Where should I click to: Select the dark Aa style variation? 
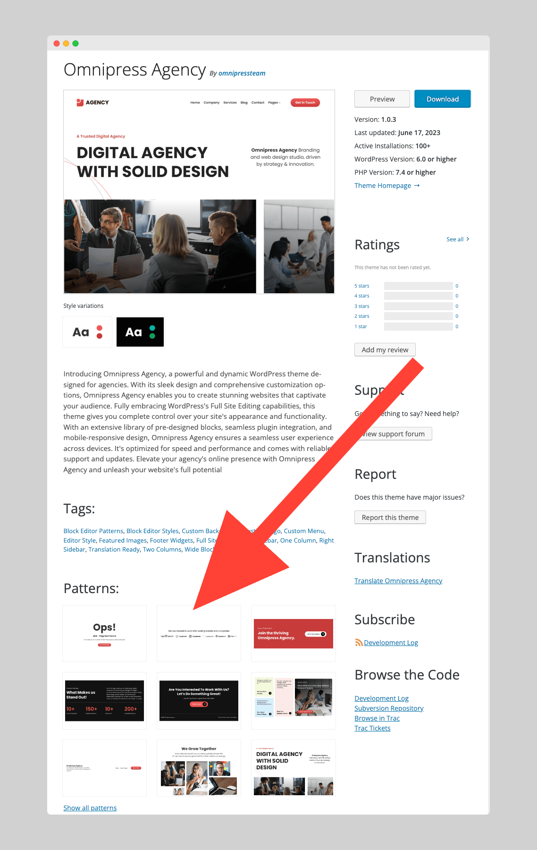pos(140,332)
